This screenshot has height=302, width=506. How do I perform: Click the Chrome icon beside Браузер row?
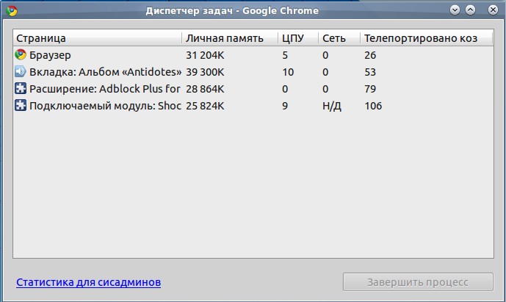[x=21, y=54]
